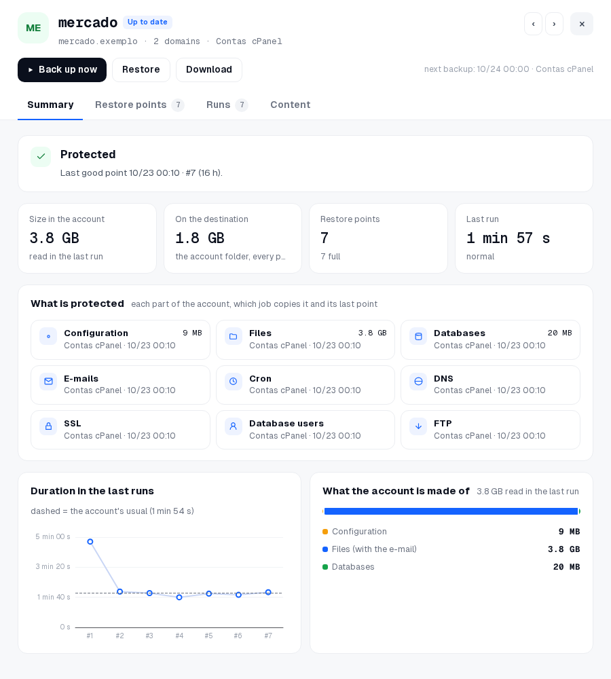Go to previous account with left chevron
The image size is (611, 679).
coord(533,24)
